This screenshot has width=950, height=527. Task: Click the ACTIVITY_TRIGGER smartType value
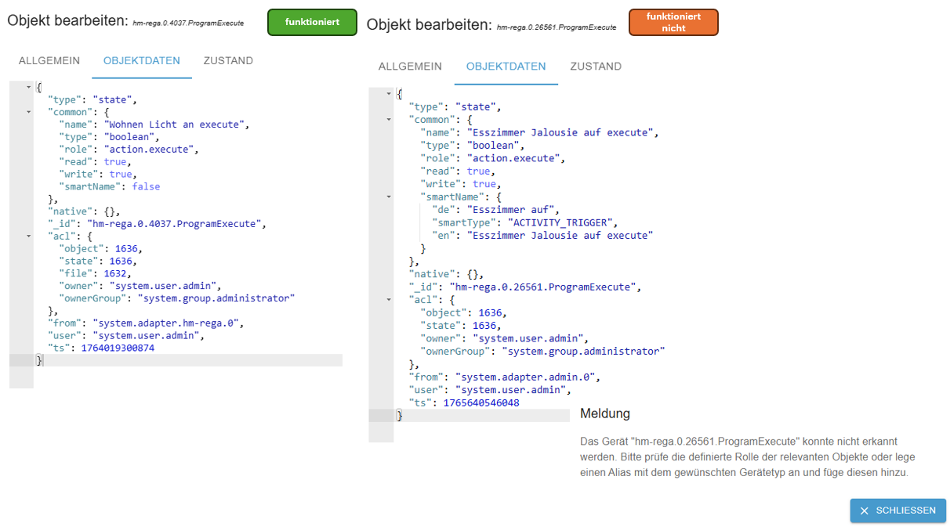pos(564,222)
